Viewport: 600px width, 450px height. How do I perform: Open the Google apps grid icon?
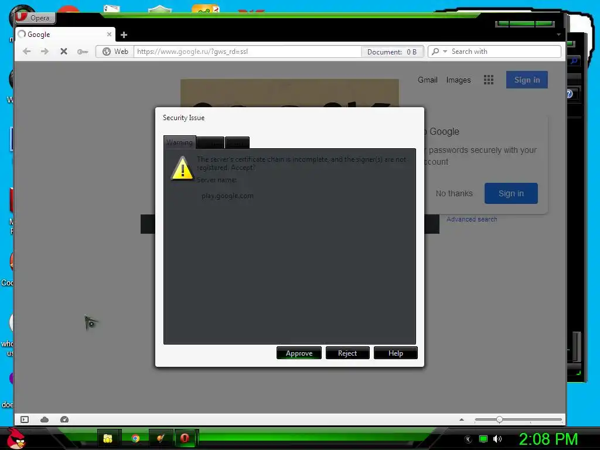click(488, 80)
